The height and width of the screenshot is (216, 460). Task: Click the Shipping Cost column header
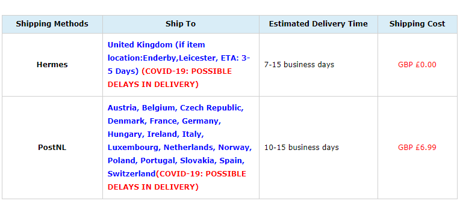coord(417,24)
